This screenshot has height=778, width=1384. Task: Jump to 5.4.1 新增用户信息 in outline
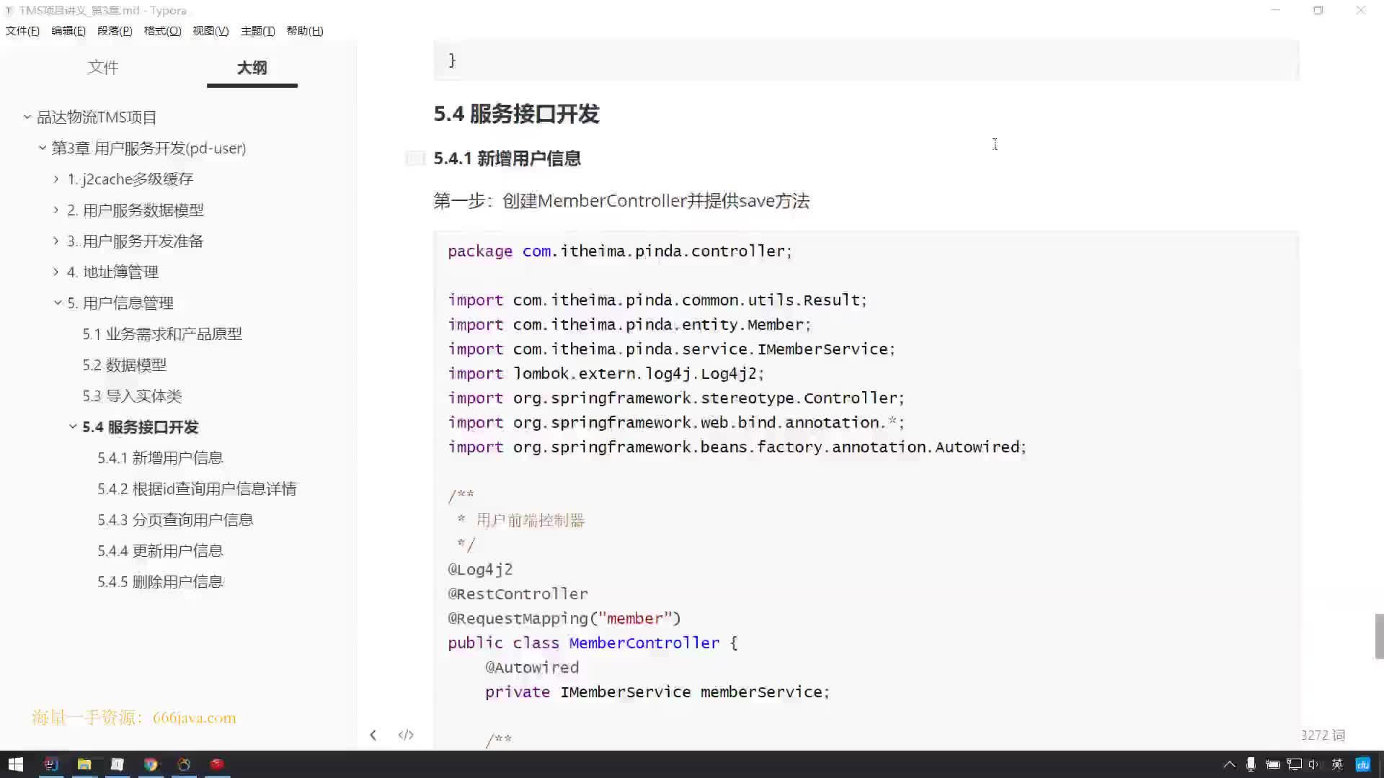(x=160, y=457)
